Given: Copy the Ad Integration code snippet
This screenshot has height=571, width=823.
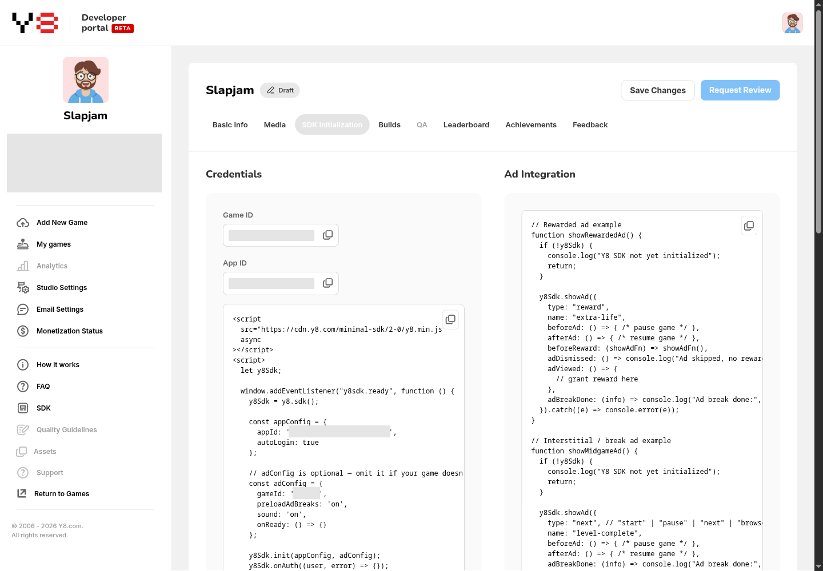Looking at the screenshot, I should 749,226.
